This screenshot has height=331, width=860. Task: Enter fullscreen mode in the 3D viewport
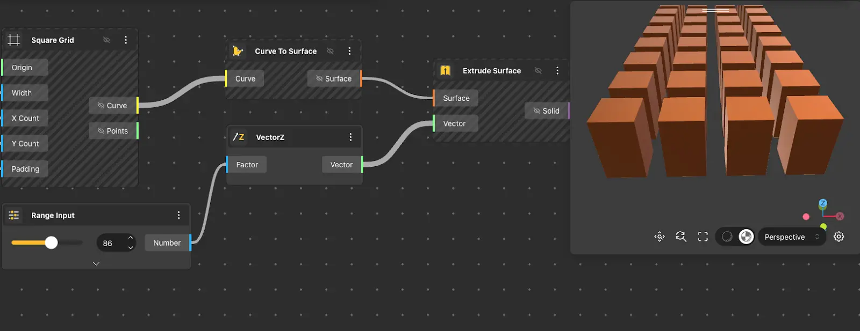[x=703, y=237]
